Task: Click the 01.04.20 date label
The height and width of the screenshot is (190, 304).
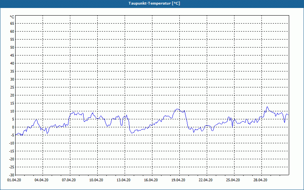Action: 14,180
